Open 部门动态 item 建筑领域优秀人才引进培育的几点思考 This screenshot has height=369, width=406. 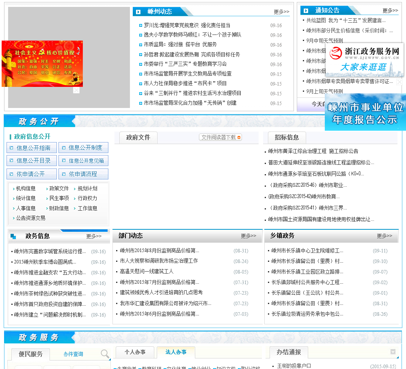[161, 293]
